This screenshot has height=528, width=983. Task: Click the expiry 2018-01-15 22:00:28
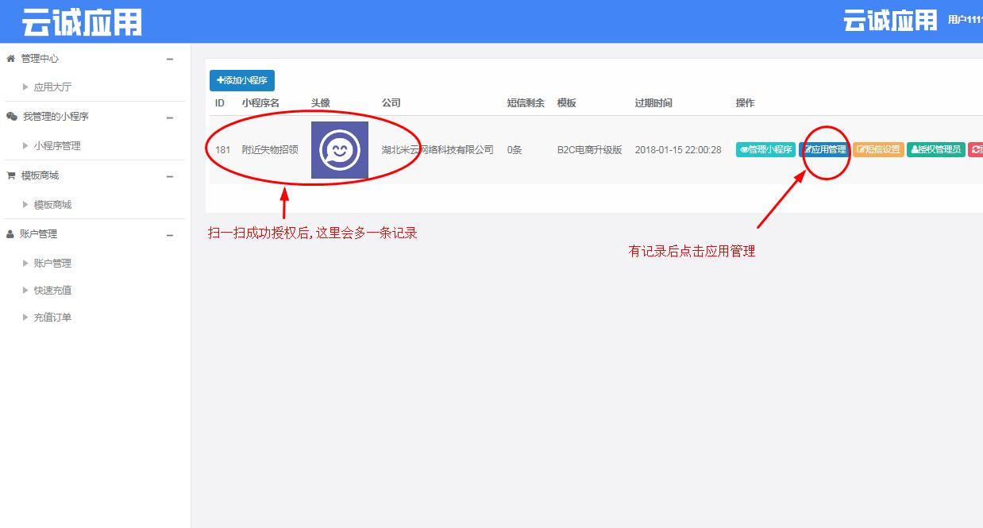click(678, 149)
